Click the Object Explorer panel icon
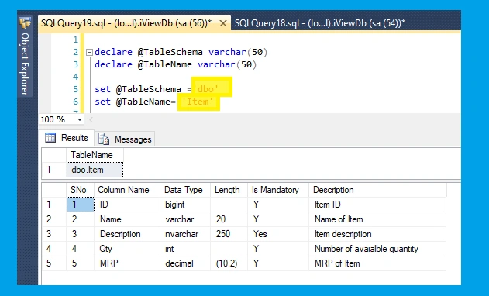 pyautogui.click(x=25, y=22)
